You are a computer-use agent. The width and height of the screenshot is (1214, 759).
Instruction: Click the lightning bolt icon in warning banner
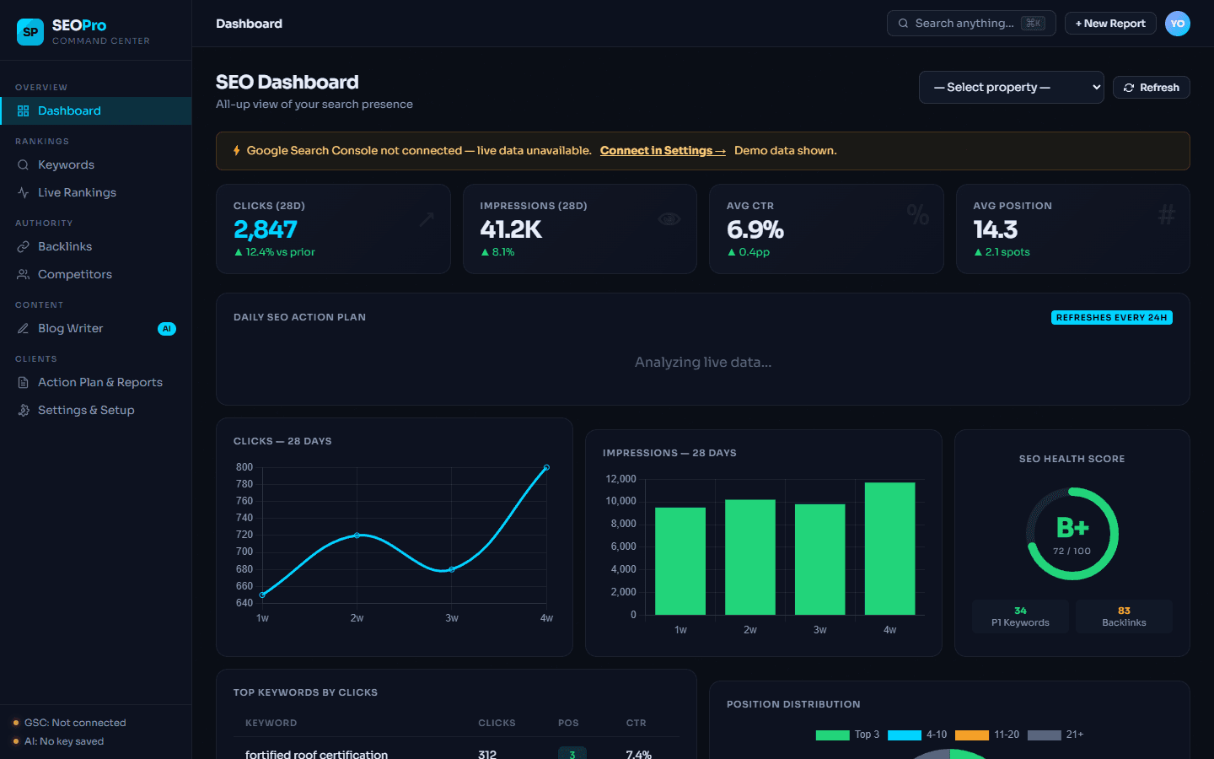tap(236, 151)
